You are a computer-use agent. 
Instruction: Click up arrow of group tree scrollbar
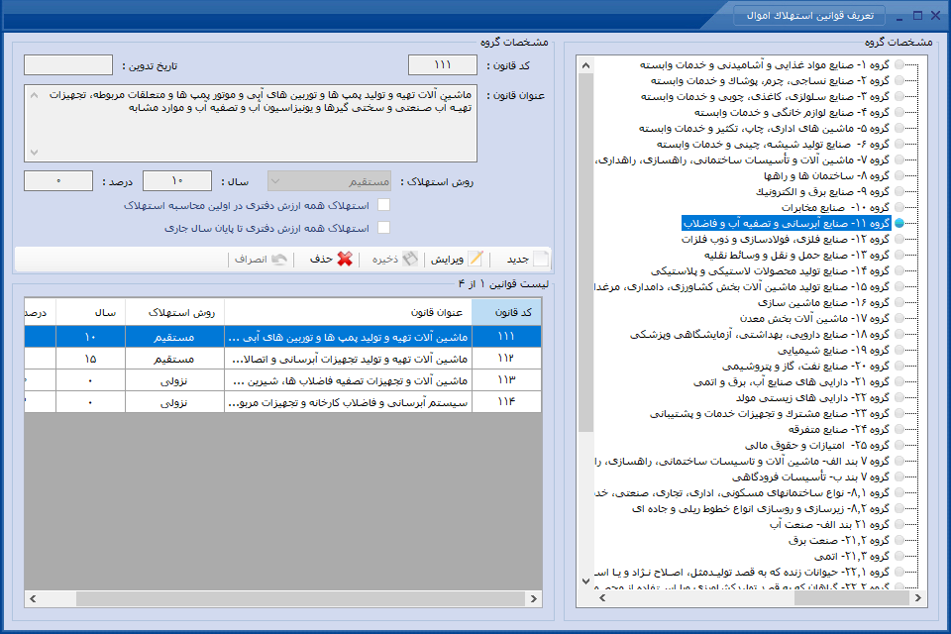(x=585, y=65)
